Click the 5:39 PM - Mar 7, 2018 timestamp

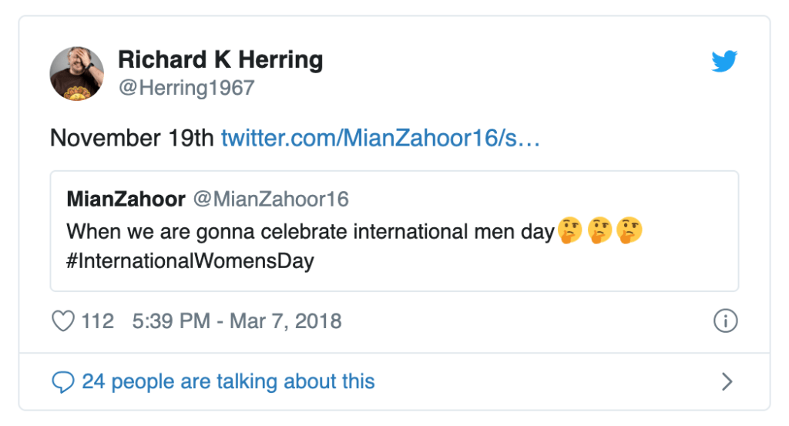pyautogui.click(x=237, y=320)
